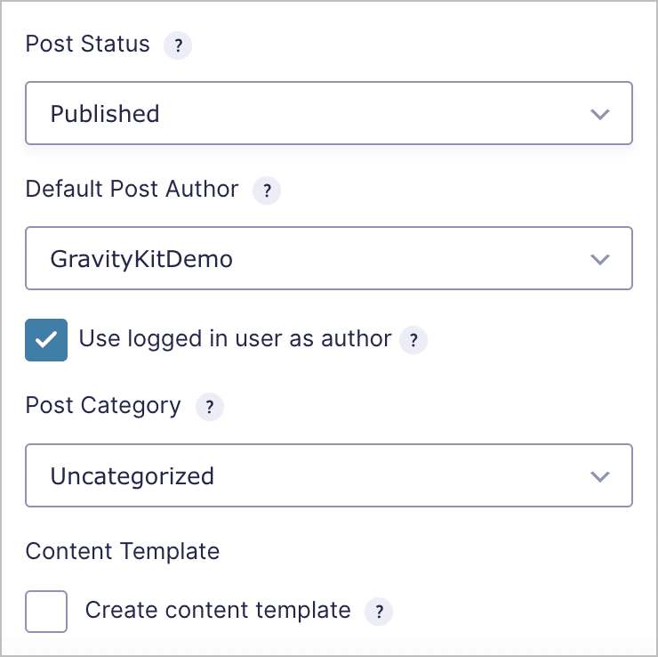Screen dimensions: 658x657
Task: Open Post Category help icon
Action: pyautogui.click(x=210, y=407)
